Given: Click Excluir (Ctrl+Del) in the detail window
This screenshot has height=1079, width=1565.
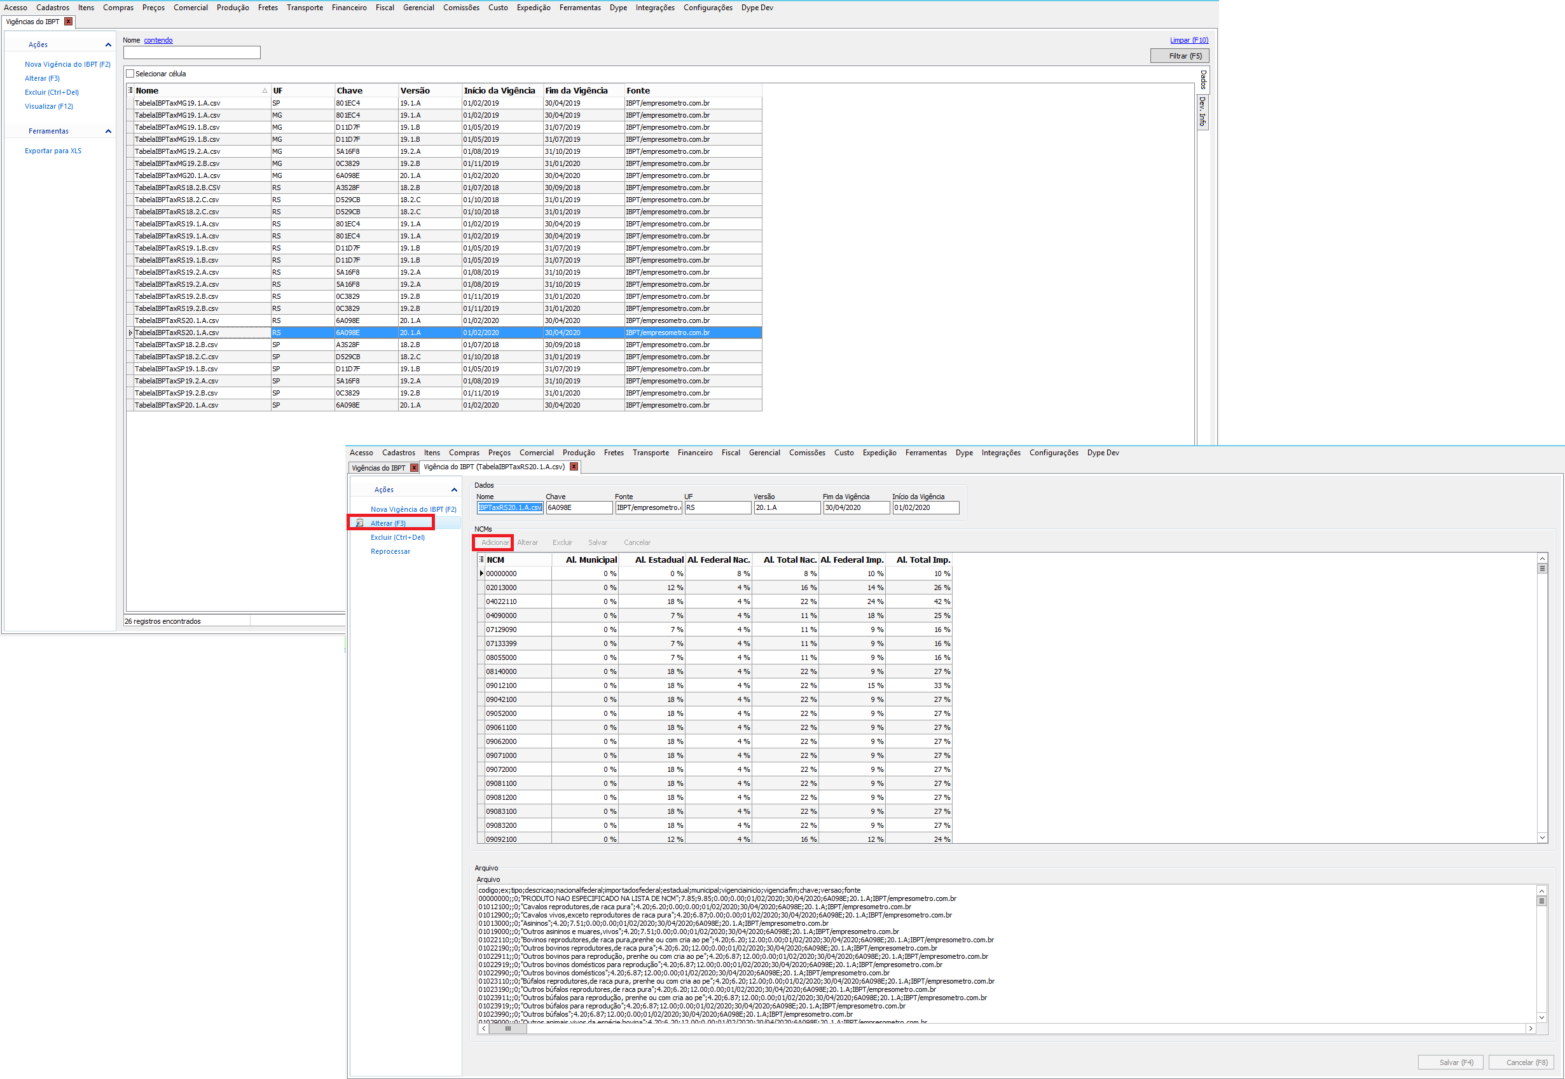Looking at the screenshot, I should [x=397, y=537].
